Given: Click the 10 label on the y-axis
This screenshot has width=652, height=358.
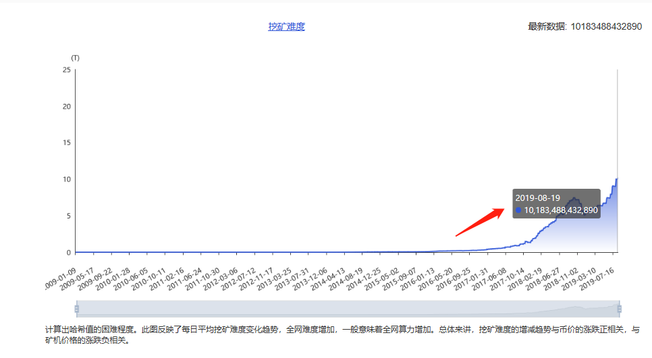Looking at the screenshot, I should [x=66, y=179].
